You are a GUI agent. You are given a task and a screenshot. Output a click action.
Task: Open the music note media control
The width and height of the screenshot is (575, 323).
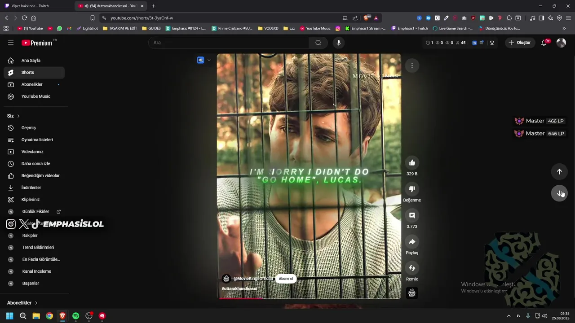[532, 18]
